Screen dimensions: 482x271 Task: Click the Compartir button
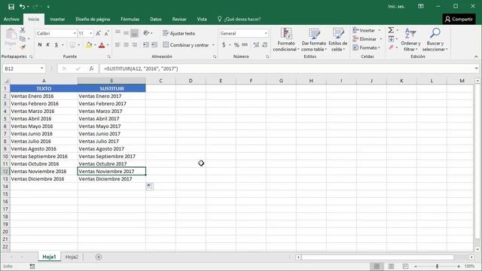tap(459, 19)
